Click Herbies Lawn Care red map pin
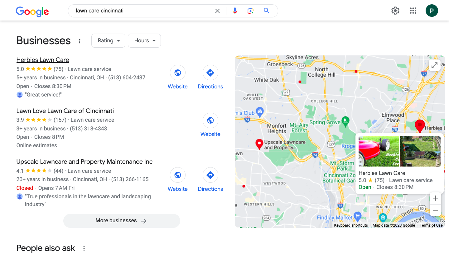This screenshot has width=449, height=254. point(420,126)
